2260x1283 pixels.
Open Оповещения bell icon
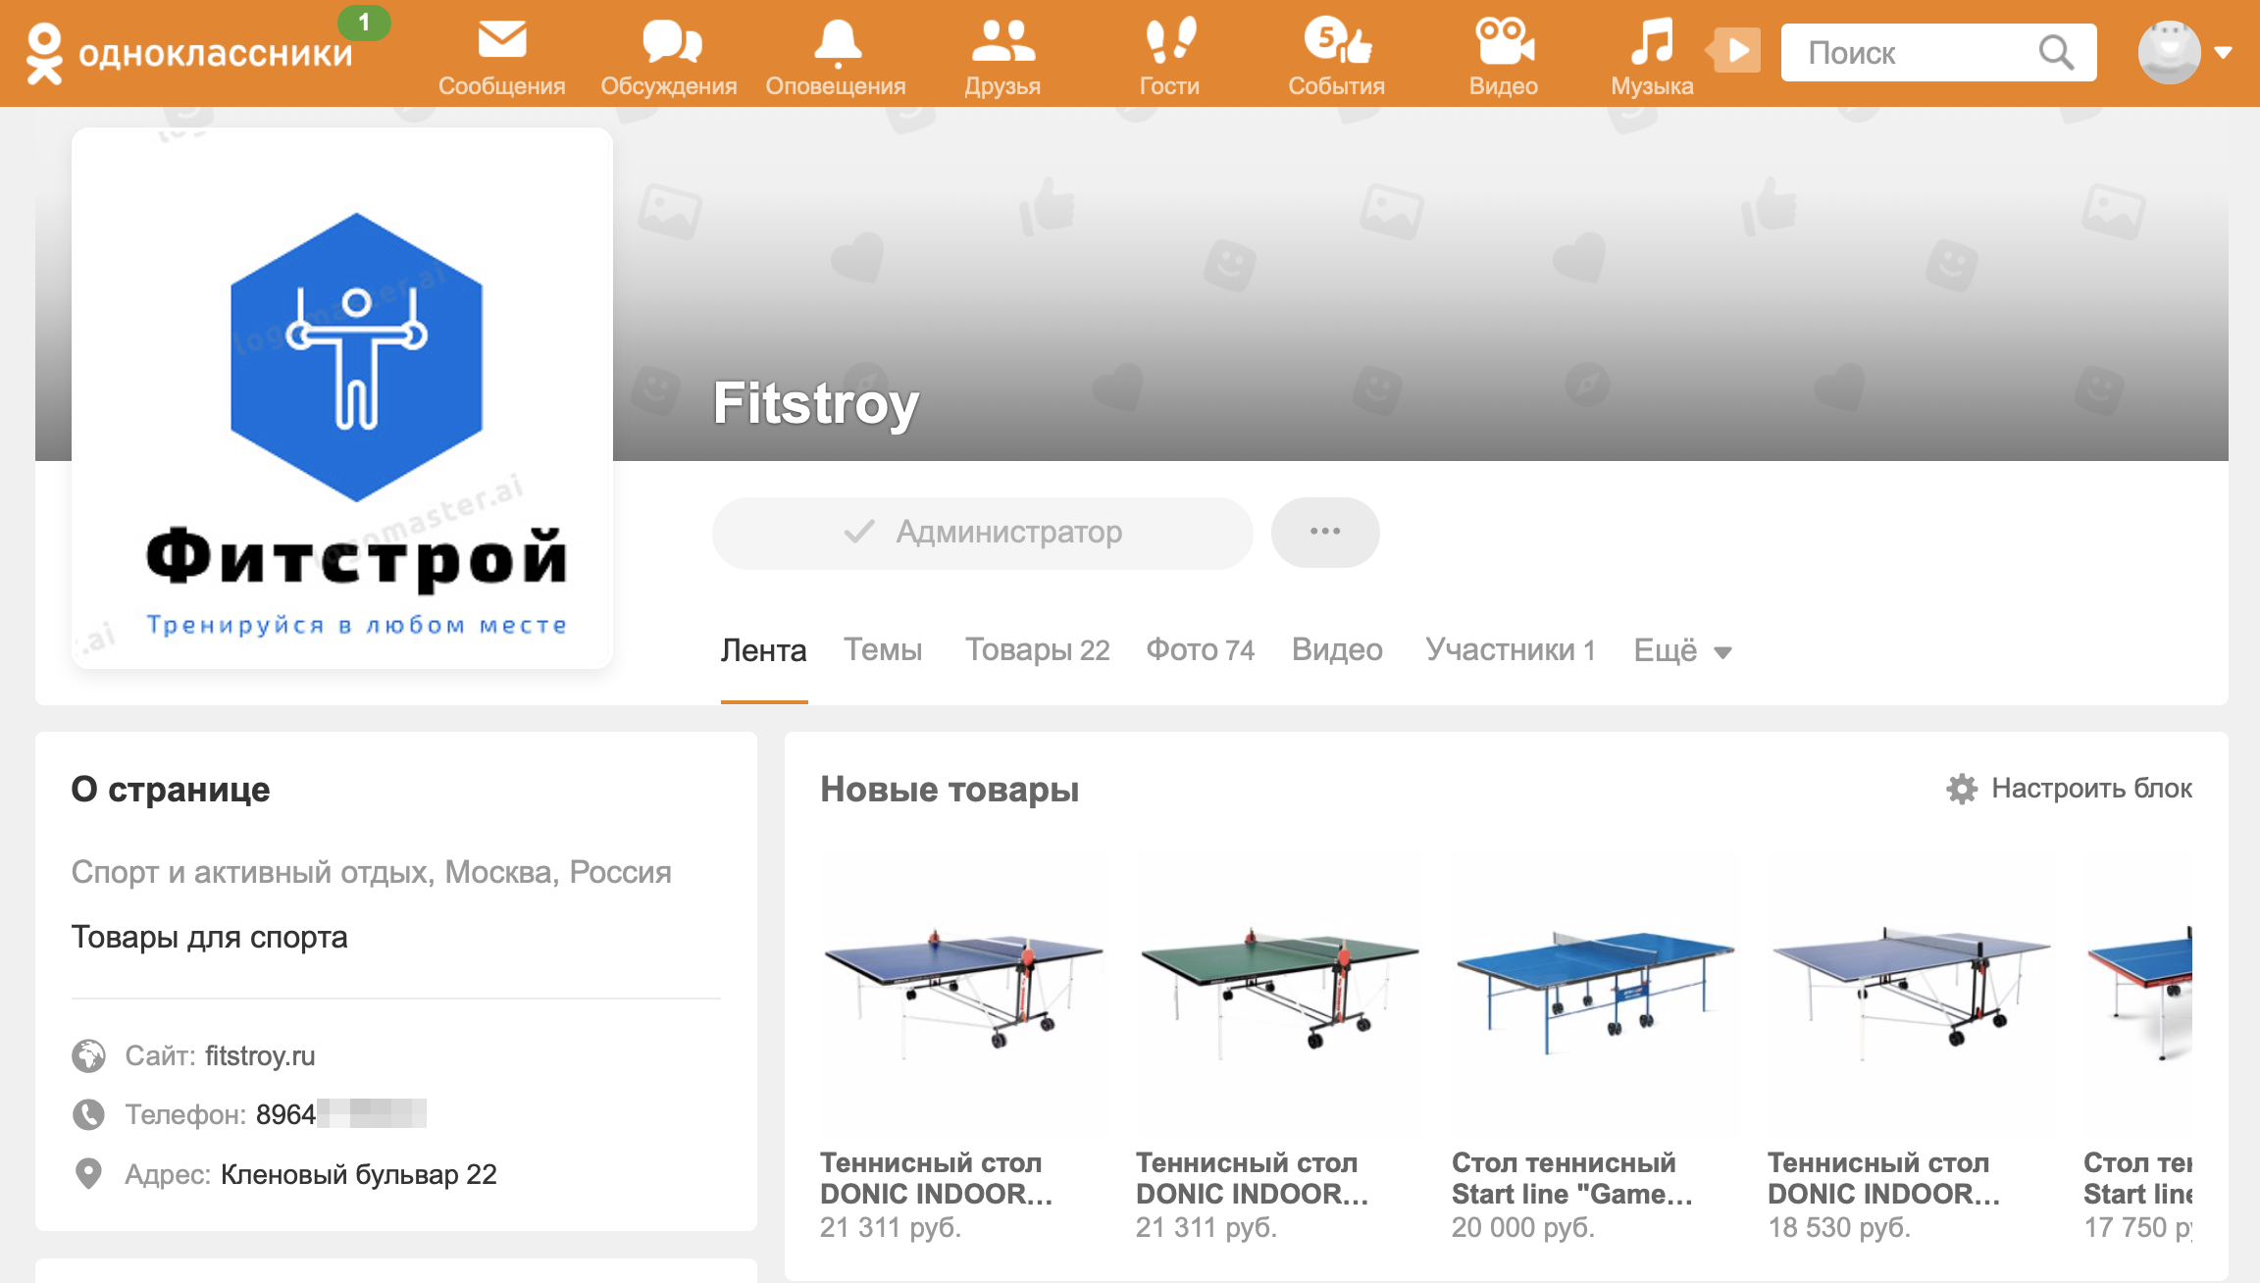pos(837,41)
